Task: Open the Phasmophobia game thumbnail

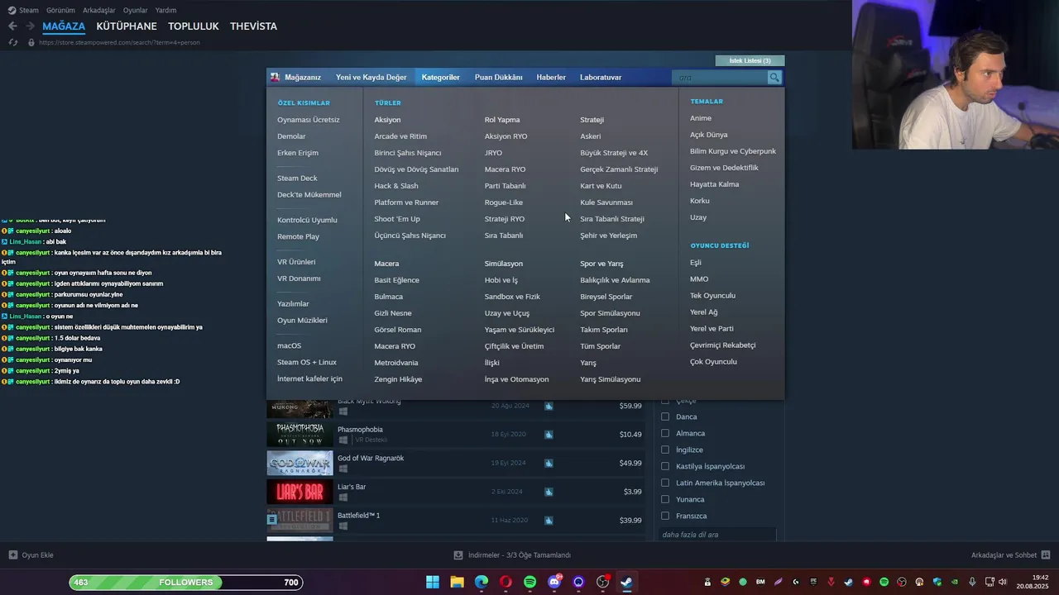Action: coord(299,434)
